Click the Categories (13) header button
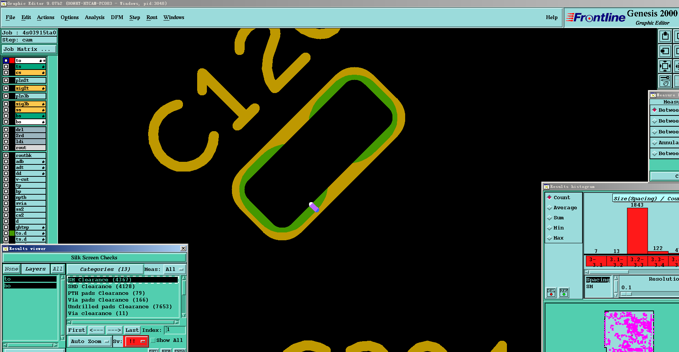Viewport: 679px width, 352px height. pyautogui.click(x=105, y=269)
